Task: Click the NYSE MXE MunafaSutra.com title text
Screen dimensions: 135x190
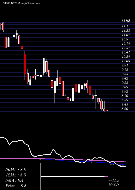Action: point(21,3)
